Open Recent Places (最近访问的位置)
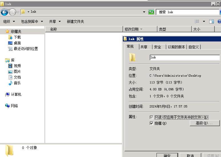This screenshot has width=221, height=157. [x=25, y=49]
